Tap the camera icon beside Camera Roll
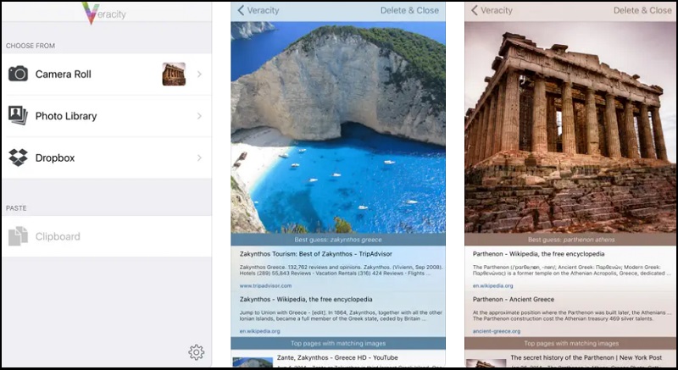Image resolution: width=678 pixels, height=370 pixels. pos(18,75)
